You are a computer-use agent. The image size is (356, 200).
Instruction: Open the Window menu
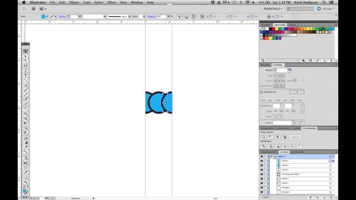tap(137, 2)
